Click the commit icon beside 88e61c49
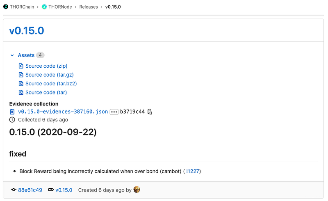The image size is (328, 201). click(14, 190)
